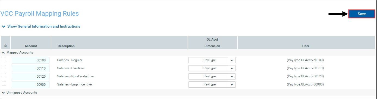The height and width of the screenshot is (99, 377).
Task: Click the Filter column header
Action: 305,46
